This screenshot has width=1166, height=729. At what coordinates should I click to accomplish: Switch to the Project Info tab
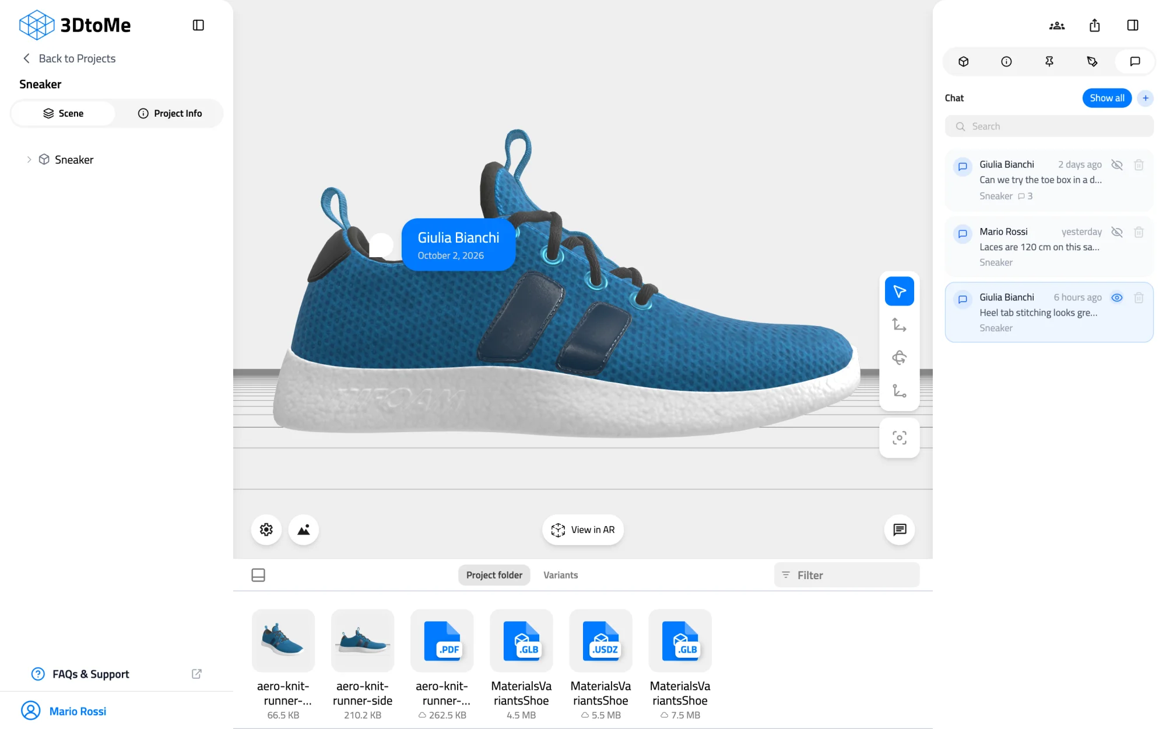click(170, 113)
